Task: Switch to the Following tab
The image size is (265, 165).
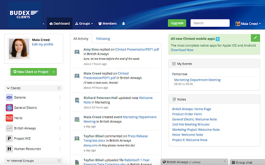Action: pyautogui.click(x=103, y=39)
